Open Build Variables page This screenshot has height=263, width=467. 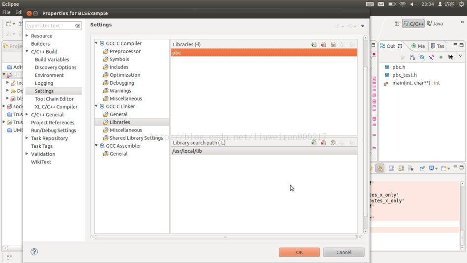[x=52, y=60]
